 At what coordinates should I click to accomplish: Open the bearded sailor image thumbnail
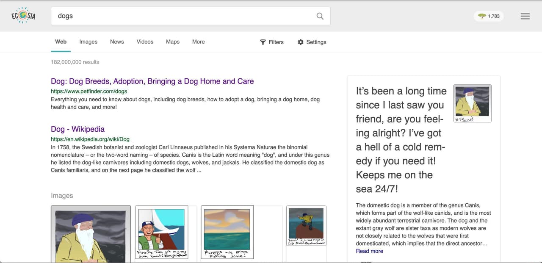pyautogui.click(x=91, y=234)
